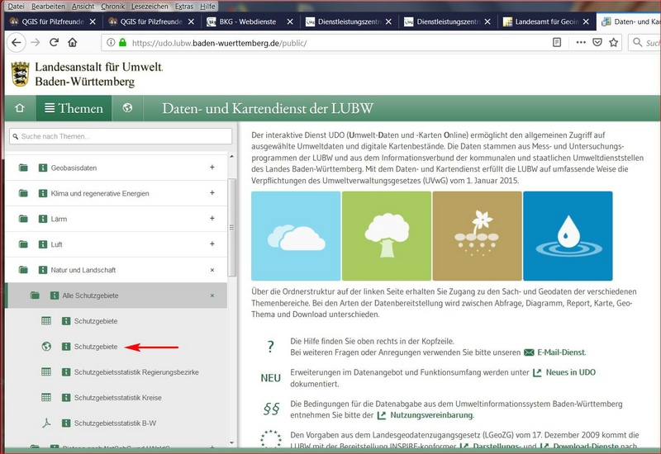Click table icon for Schutzgebietsstatistik Regierungsbezirke
The width and height of the screenshot is (661, 454).
point(46,372)
